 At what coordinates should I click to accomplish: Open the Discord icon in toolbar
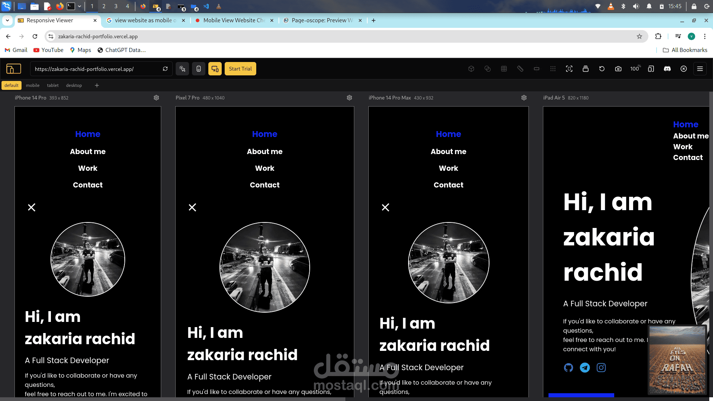pos(667,69)
